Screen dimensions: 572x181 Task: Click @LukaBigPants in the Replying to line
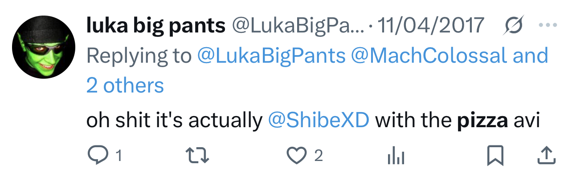pos(271,56)
